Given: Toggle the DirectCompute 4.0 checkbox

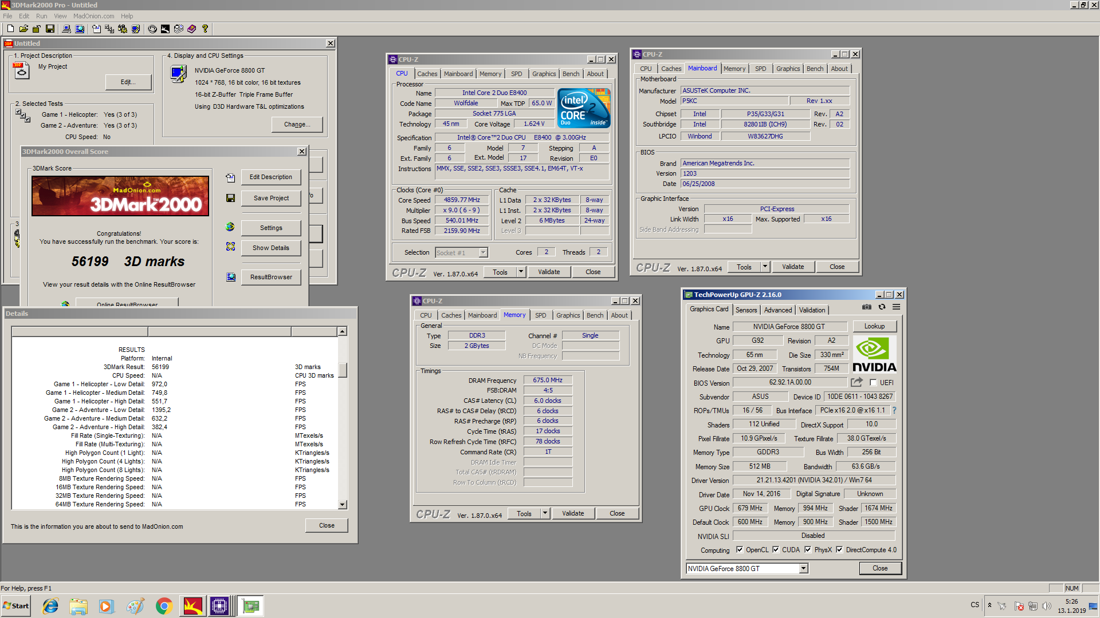Looking at the screenshot, I should 839,549.
